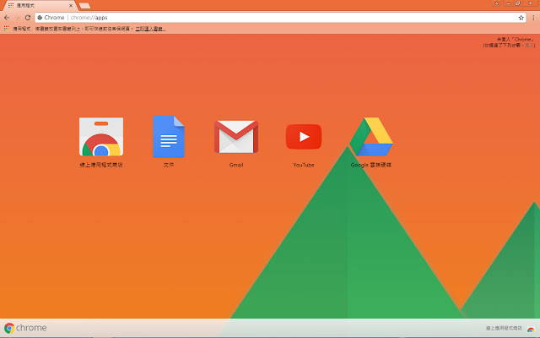This screenshot has width=540, height=338.
Task: Go back using the back arrow
Action: (7, 18)
